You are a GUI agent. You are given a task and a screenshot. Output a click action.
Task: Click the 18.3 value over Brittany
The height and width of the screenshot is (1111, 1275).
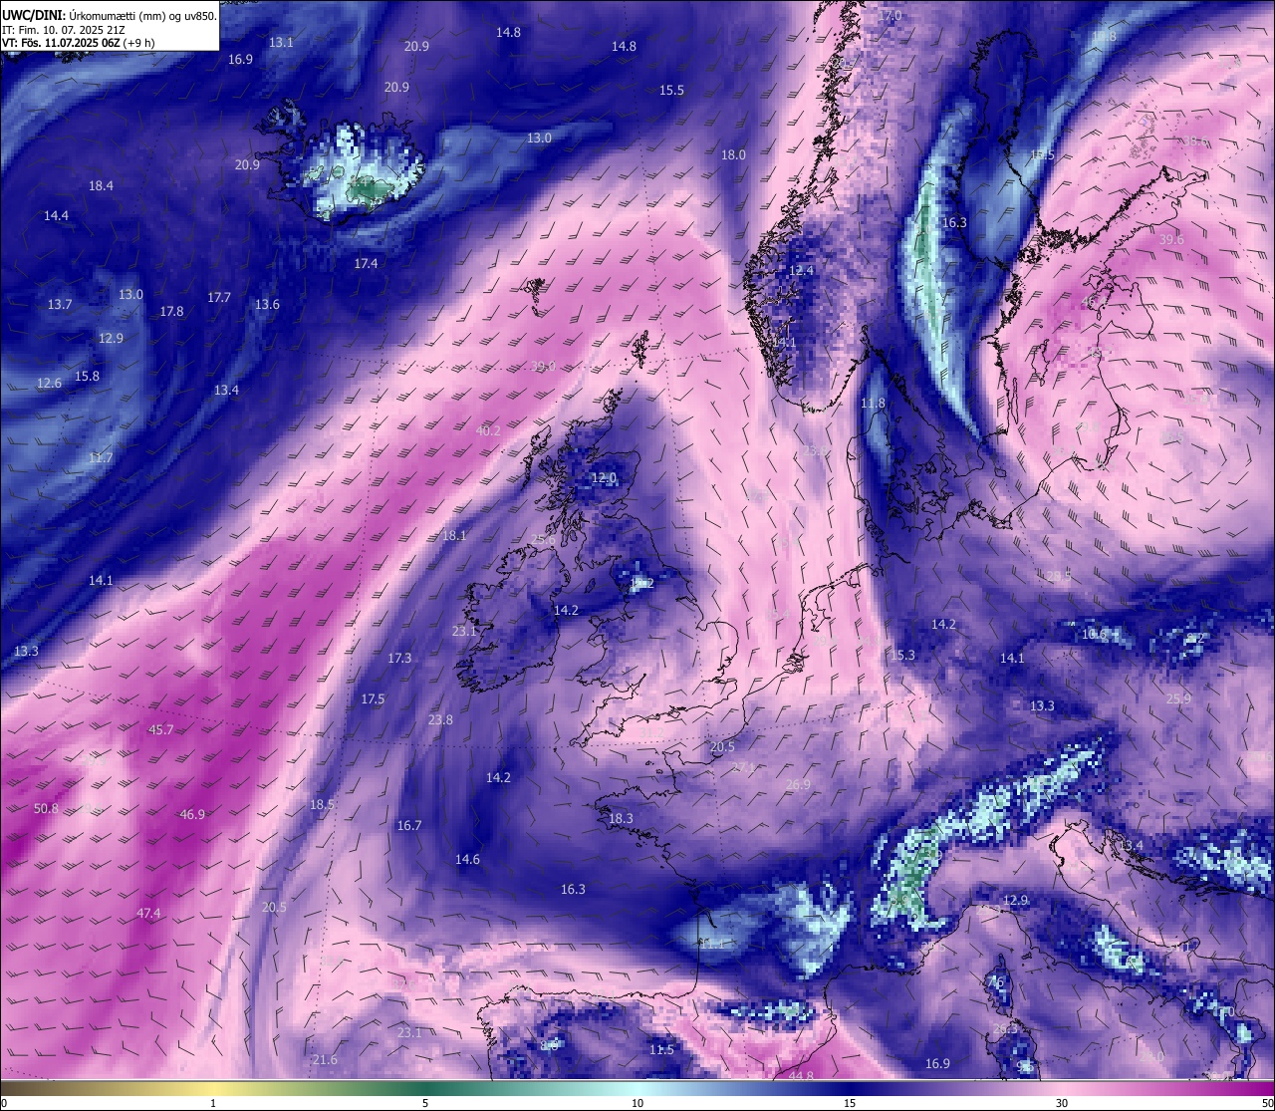point(621,818)
